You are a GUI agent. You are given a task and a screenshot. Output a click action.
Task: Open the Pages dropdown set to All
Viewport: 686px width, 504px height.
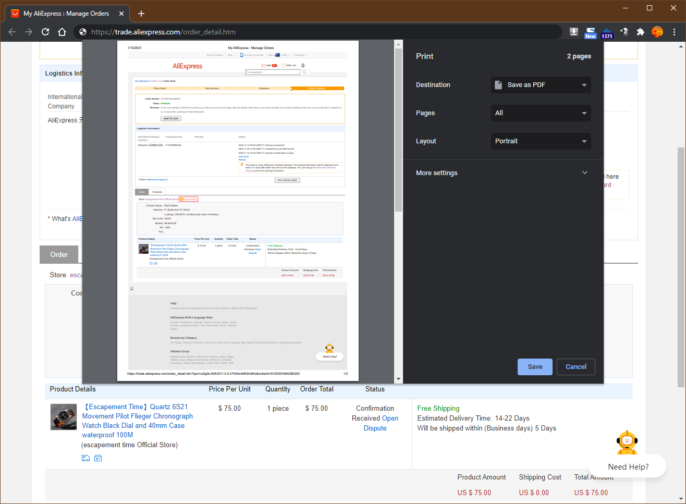pyautogui.click(x=541, y=113)
